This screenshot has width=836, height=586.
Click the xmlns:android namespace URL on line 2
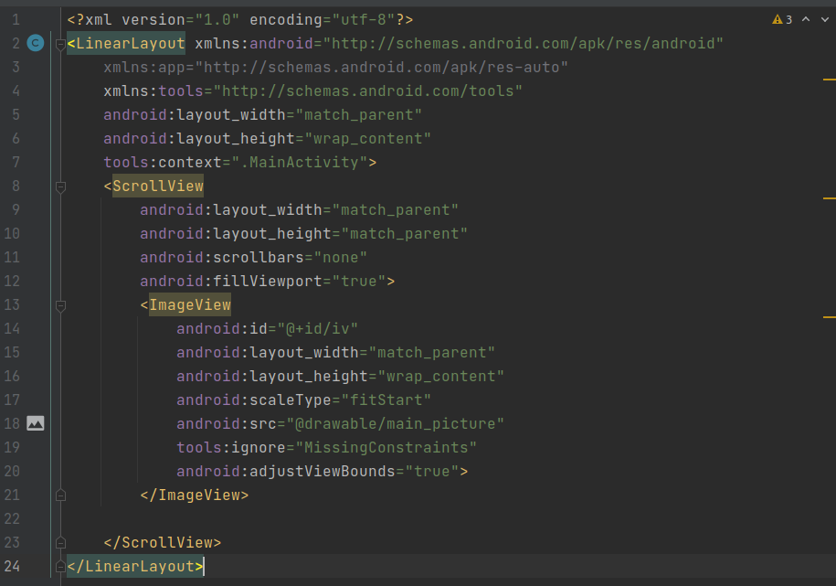[x=523, y=43]
